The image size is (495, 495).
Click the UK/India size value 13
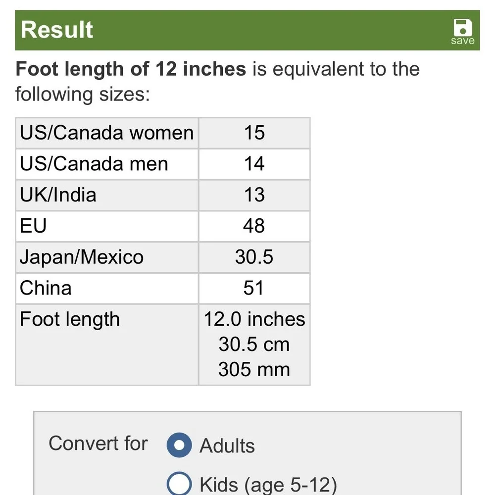[x=254, y=195]
